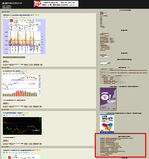This screenshot has height=159, width=149.
Task: Click the yellow star icon atop the sidebar
Action: tap(118, 10)
